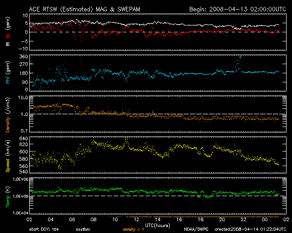Click the UTC(hours) x-axis label

pyautogui.click(x=157, y=224)
